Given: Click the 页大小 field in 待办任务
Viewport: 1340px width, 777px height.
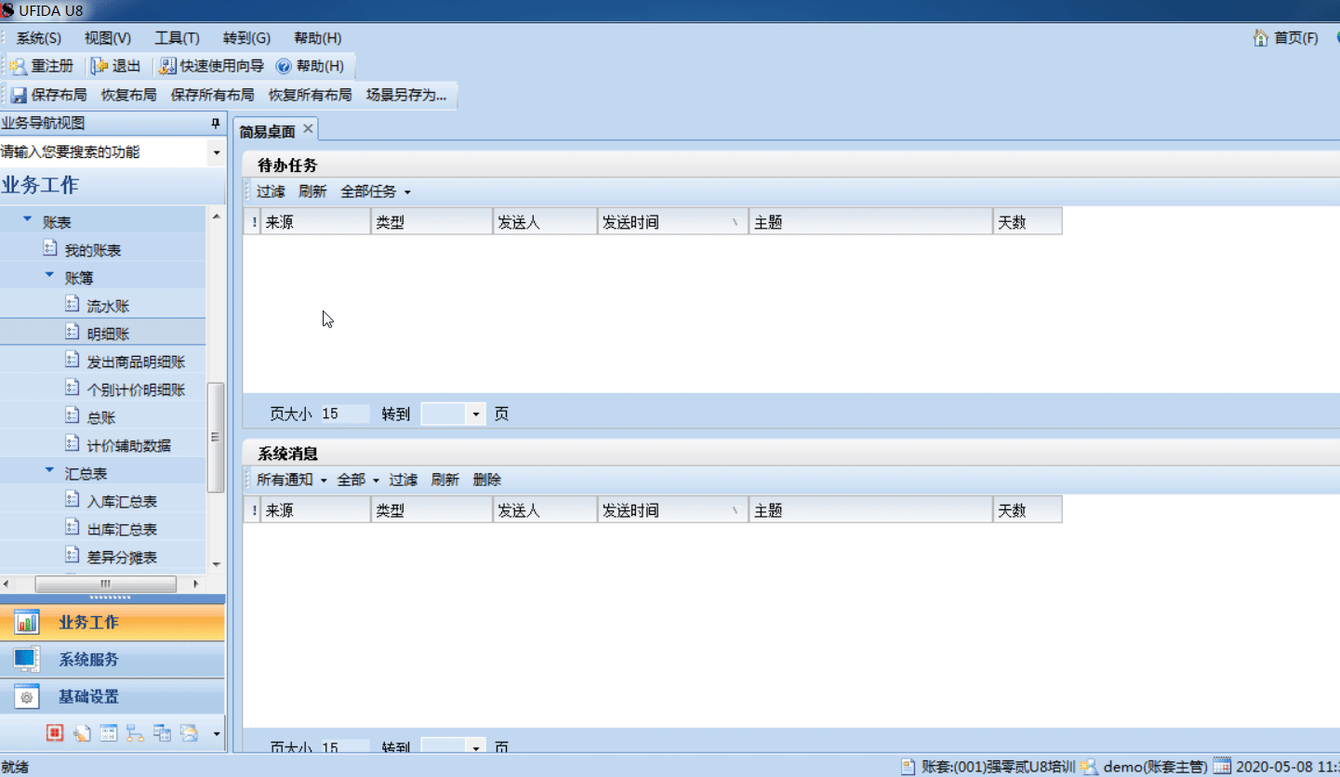Looking at the screenshot, I should 344,414.
